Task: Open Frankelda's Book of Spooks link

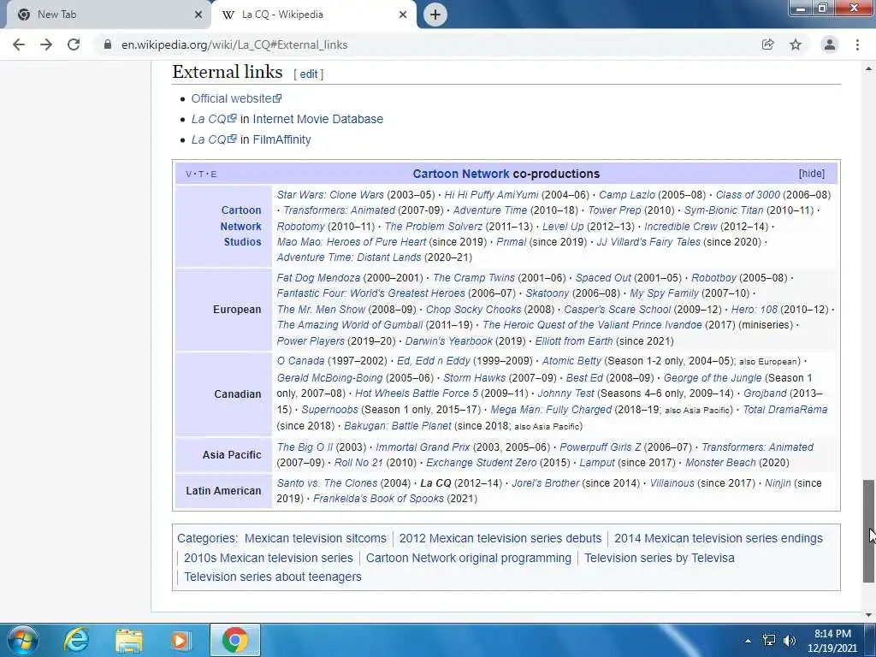Action: tap(378, 499)
